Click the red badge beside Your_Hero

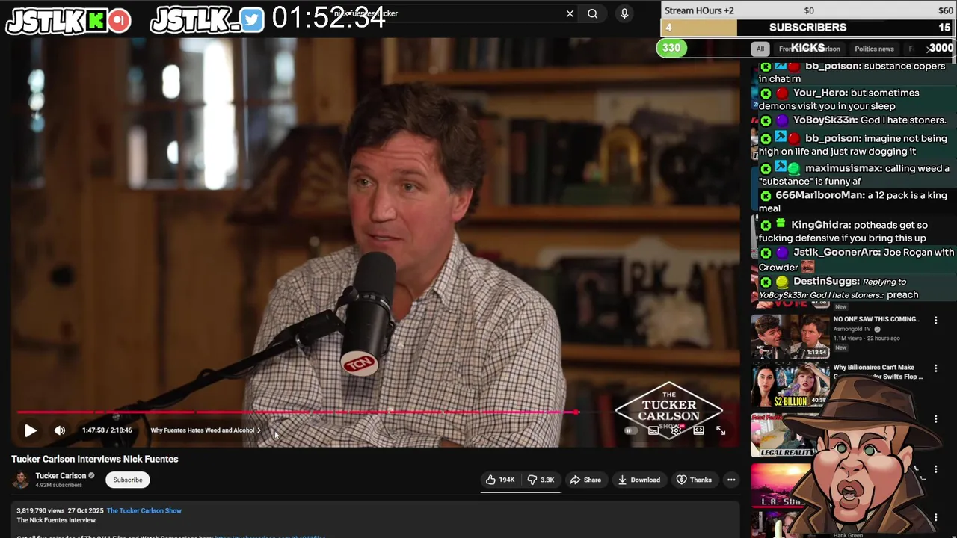[x=781, y=93]
